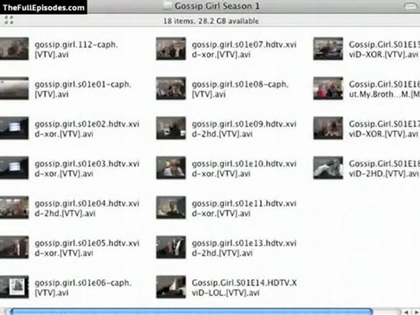The width and height of the screenshot is (420, 315).
Task: Click file name gossip.girl.s01e04.hdtv.xvid-2hd.[VTV].avi
Action: coord(87,208)
